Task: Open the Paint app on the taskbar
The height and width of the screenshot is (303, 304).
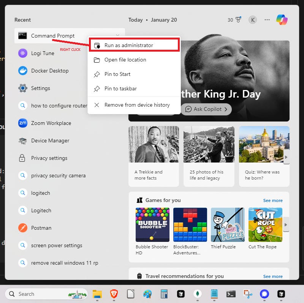Action: tap(147, 294)
